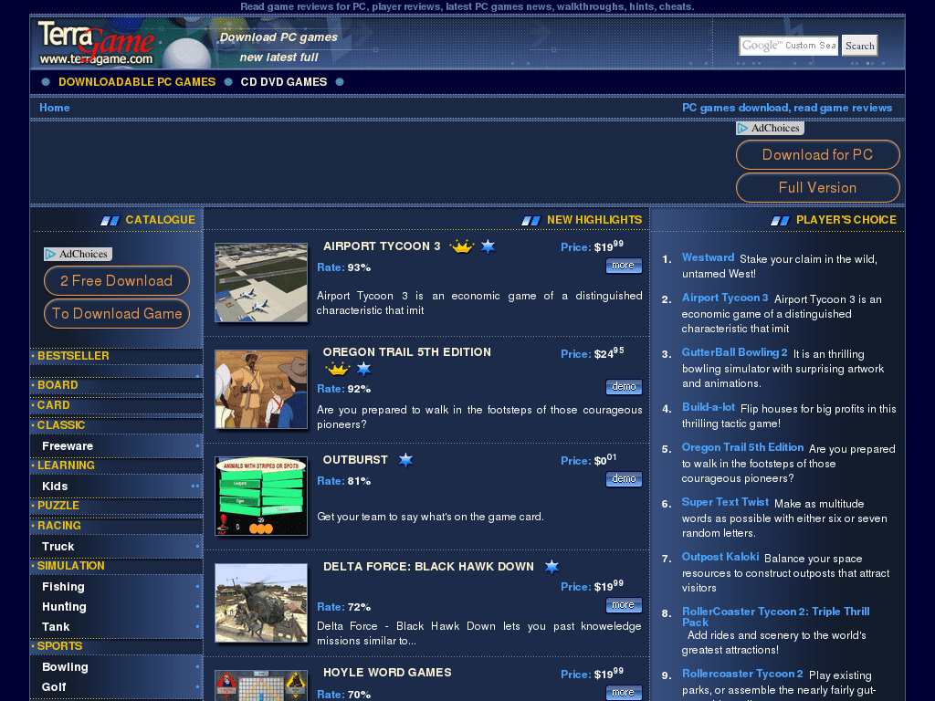
Task: Click the TerraGame logo
Action: pos(96,42)
